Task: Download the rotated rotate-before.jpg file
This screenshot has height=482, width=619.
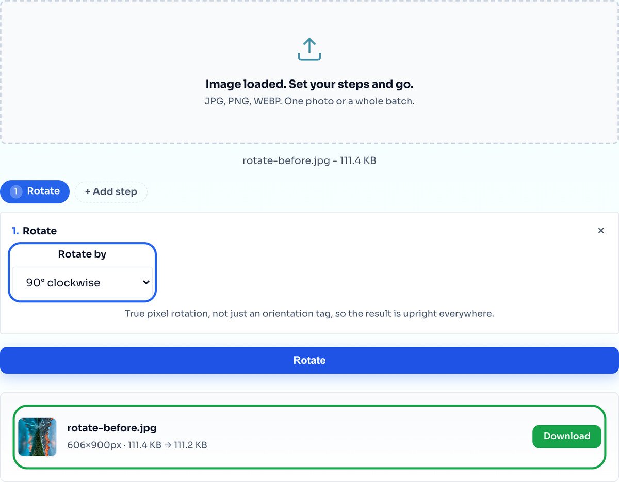Action: [x=567, y=436]
